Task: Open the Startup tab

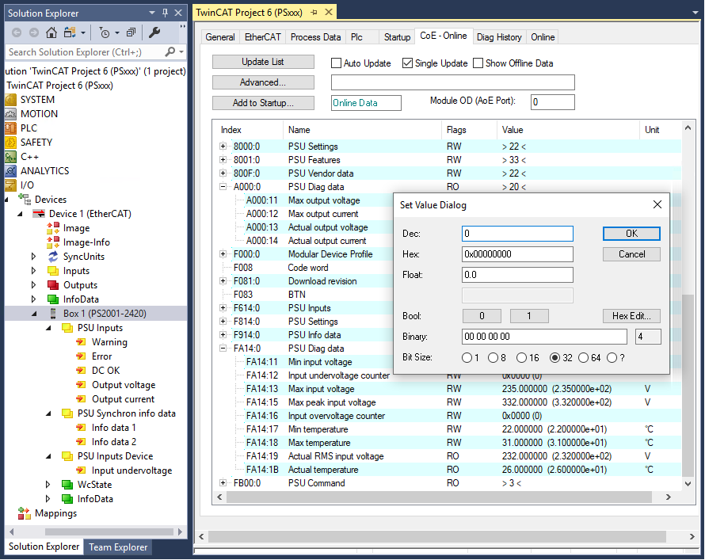Action: pyautogui.click(x=397, y=37)
